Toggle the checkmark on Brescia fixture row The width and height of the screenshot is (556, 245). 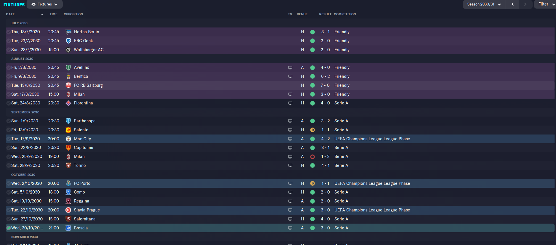pos(9,228)
